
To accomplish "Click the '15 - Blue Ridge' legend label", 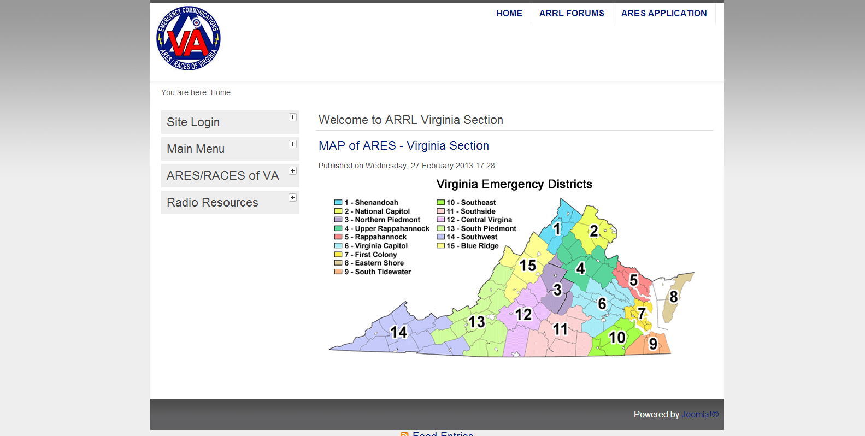I will [x=473, y=246].
